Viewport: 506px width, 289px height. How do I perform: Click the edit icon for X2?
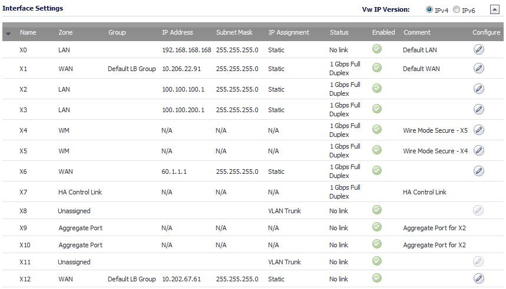(x=478, y=89)
